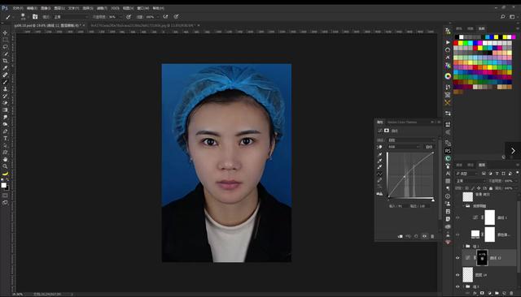
Task: Click the trash icon in Properties panel
Action: (x=432, y=236)
